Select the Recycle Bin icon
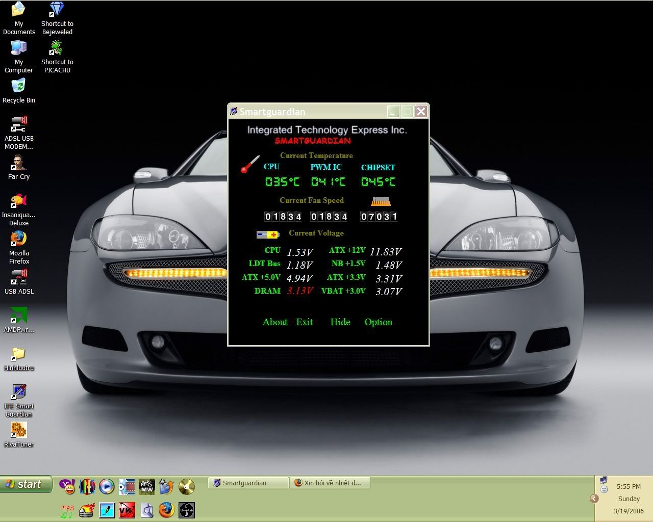Screen dimensions: 653x522 (19, 91)
